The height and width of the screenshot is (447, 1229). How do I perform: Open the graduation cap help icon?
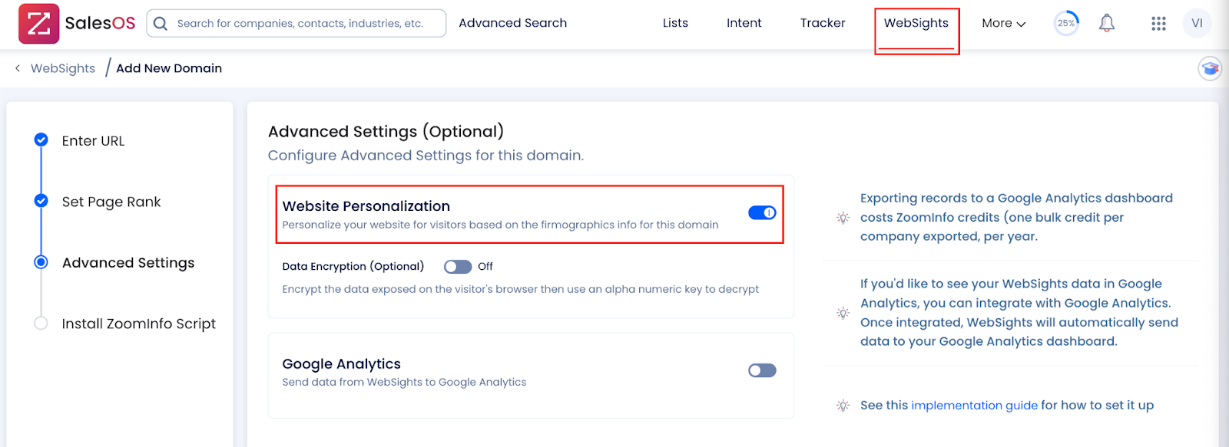pos(1210,69)
